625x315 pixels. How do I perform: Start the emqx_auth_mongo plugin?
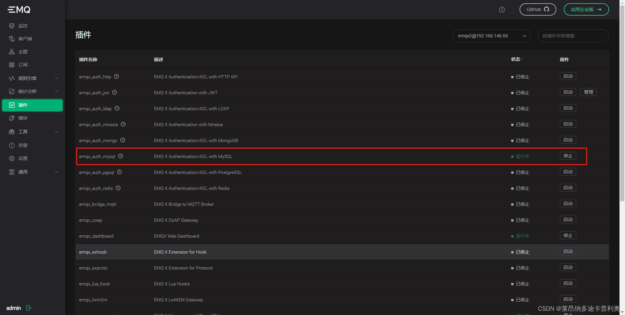click(568, 140)
